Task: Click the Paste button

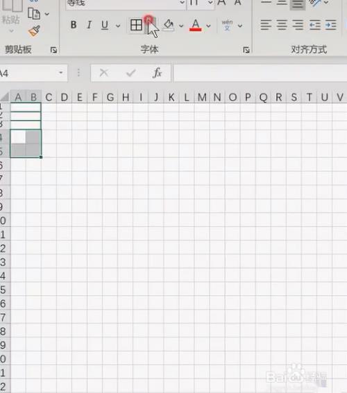Action: coord(11,15)
